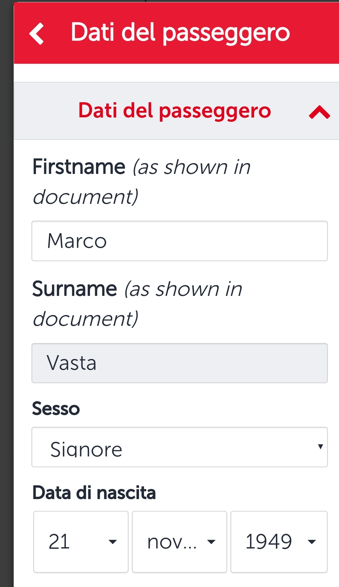Go back using the header arrow
339x587 pixels.
pyautogui.click(x=37, y=33)
